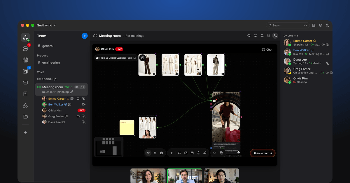
Task: Click the AI-ассистент button
Action: click(262, 153)
